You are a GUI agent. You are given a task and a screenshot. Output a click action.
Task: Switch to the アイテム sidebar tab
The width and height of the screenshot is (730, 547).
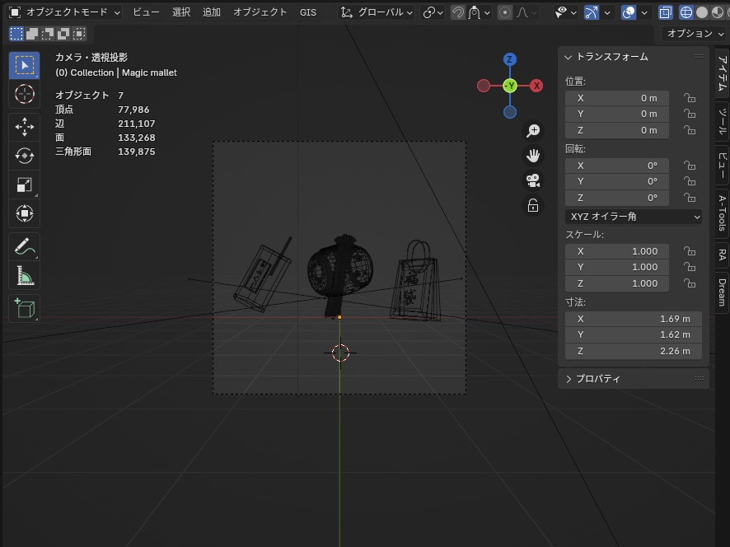[722, 73]
